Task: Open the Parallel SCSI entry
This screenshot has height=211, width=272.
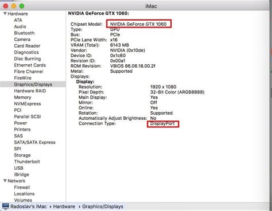Action: (28, 116)
